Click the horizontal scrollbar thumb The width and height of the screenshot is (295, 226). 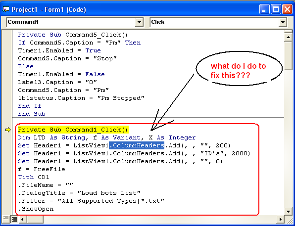pos(35,219)
